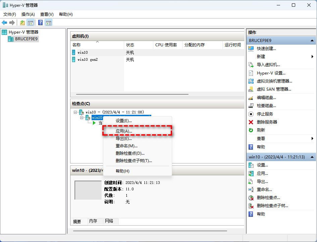Image resolution: width=317 pixels, height=242 pixels.
Task: Click the Hyper-V 管理器 root node icon
Action: pyautogui.click(x=4, y=32)
